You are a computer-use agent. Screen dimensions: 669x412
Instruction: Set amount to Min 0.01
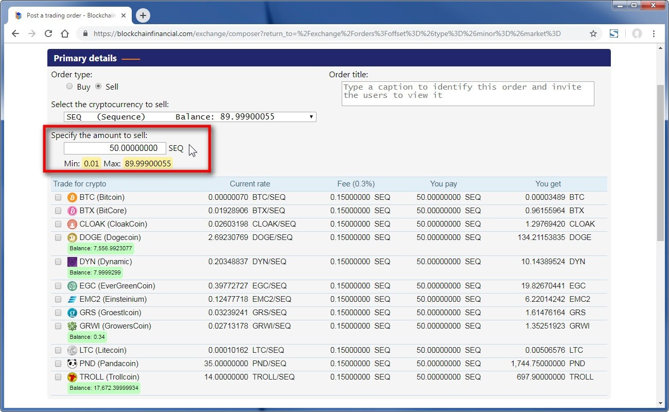92,164
